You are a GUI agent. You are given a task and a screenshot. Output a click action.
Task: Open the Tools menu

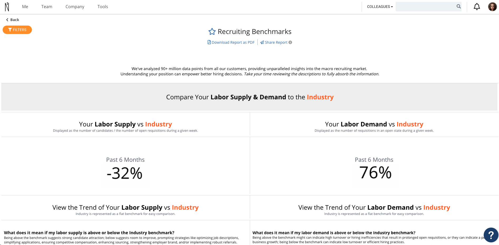103,7
